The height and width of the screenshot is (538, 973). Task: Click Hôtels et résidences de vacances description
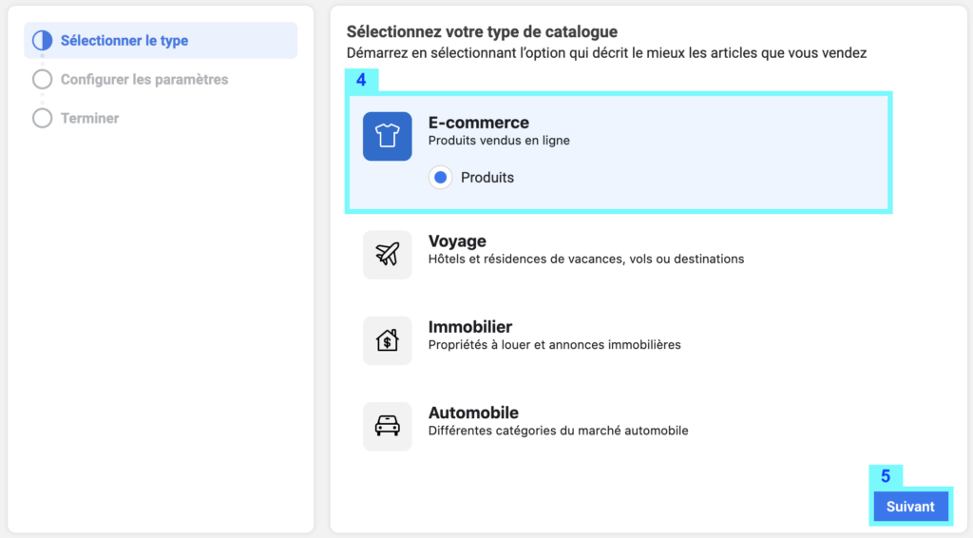585,259
